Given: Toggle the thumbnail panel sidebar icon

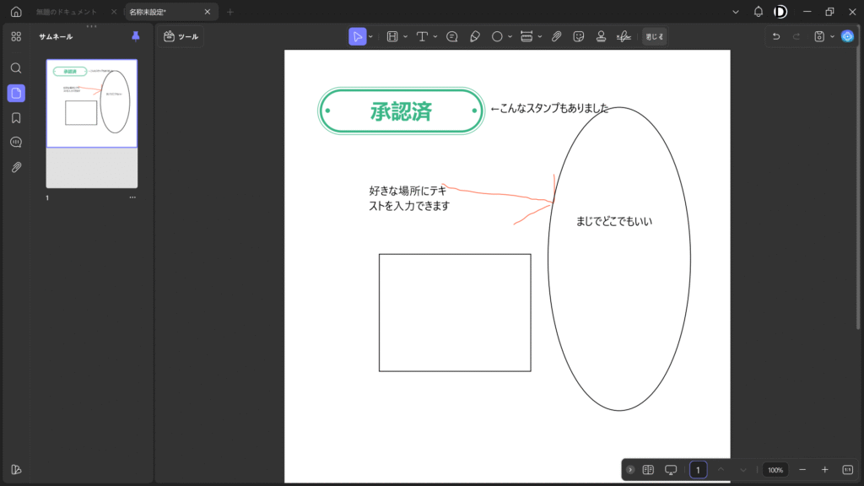Looking at the screenshot, I should (x=16, y=93).
